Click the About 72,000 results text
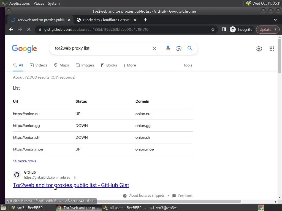This screenshot has height=211, width=282. coord(44,77)
